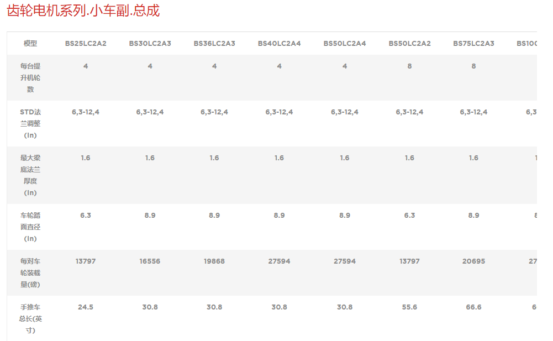Screen dimensions: 553x341
Task: Click the BS36LC2A3 model header
Action: 214,43
